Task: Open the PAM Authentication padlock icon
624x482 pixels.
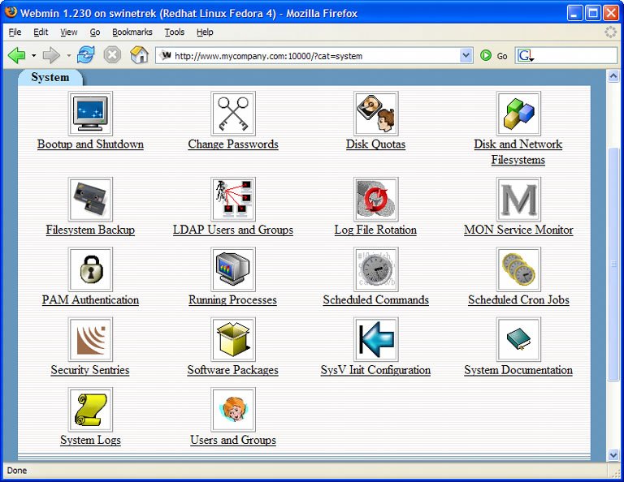Action: coord(90,269)
